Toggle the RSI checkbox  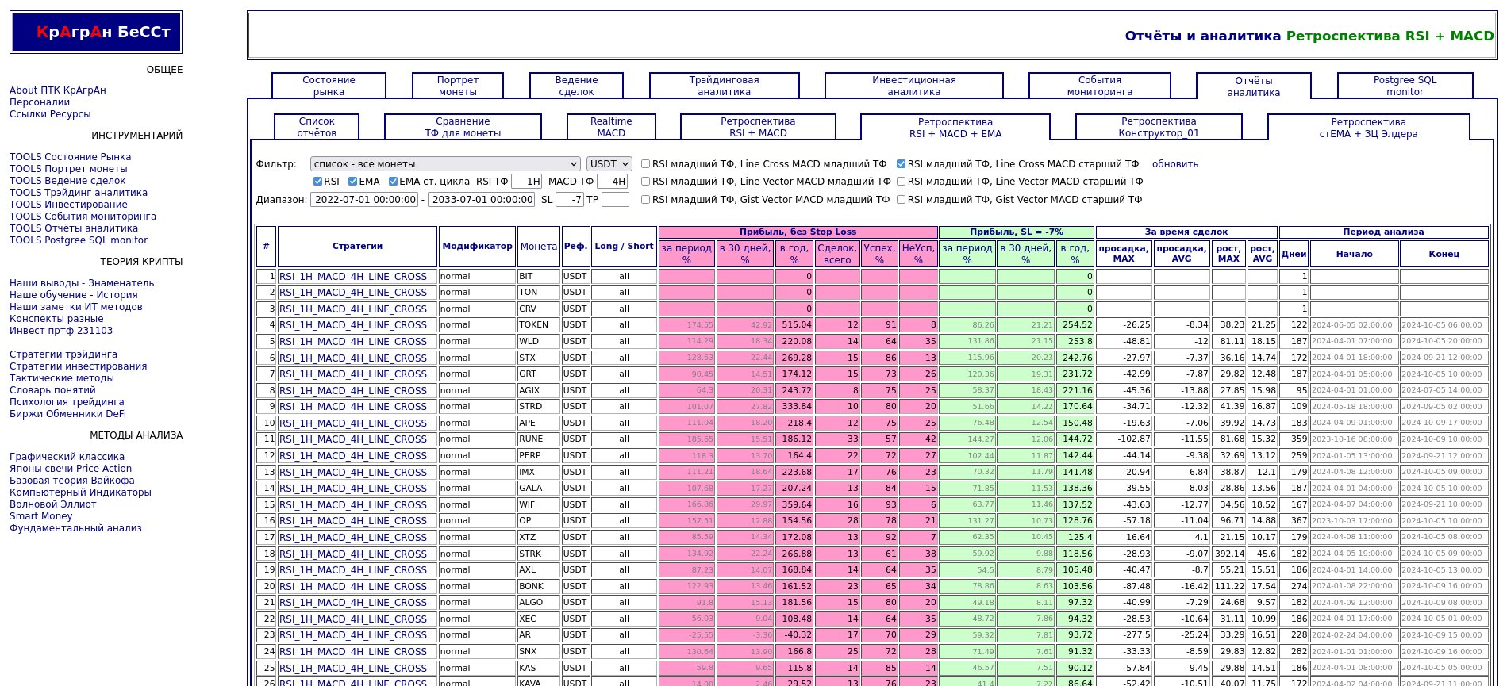pyautogui.click(x=317, y=182)
